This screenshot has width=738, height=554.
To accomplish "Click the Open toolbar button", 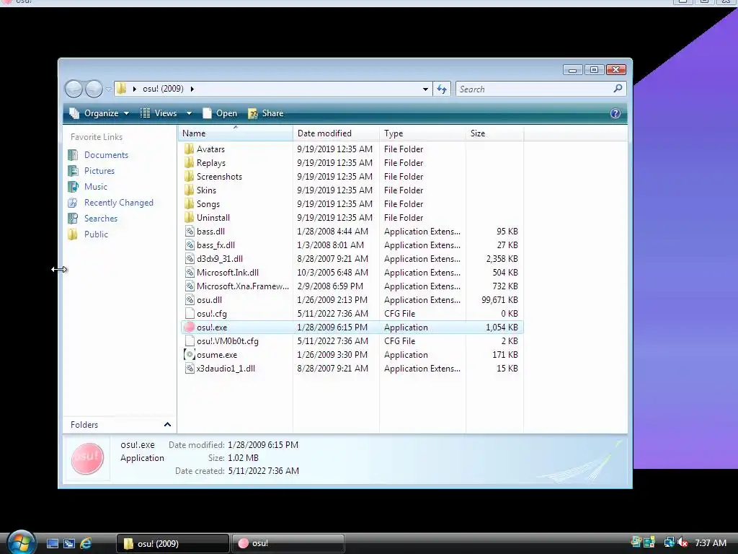I will click(x=220, y=113).
